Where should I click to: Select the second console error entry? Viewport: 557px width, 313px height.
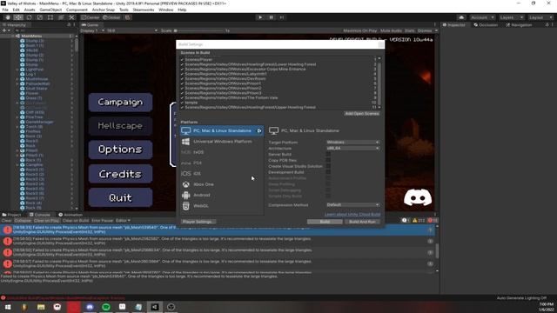217,241
